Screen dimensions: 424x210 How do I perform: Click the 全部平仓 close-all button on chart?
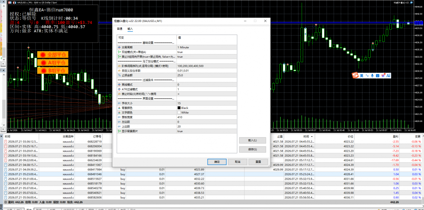point(53,54)
